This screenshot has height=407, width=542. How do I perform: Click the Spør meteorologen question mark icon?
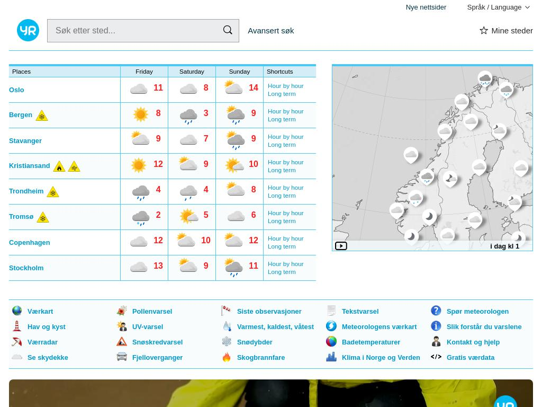436,311
